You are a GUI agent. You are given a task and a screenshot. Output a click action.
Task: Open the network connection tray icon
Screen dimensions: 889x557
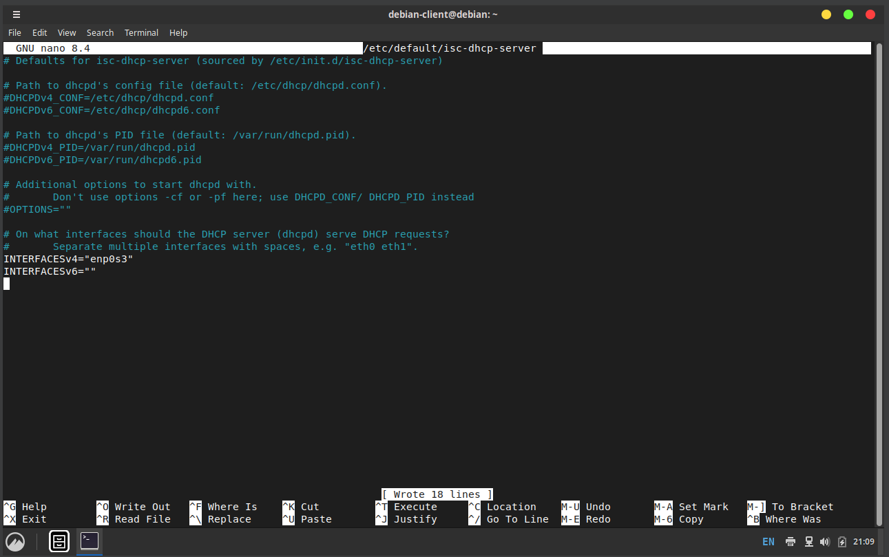point(809,542)
